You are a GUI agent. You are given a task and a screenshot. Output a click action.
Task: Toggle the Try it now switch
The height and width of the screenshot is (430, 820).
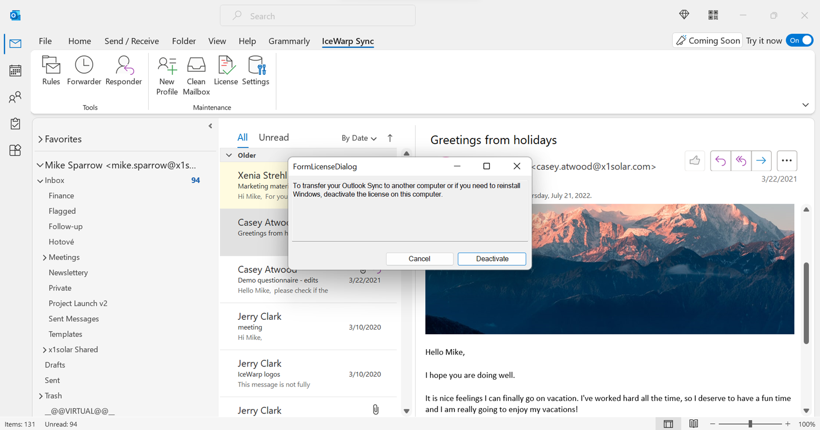pyautogui.click(x=799, y=40)
